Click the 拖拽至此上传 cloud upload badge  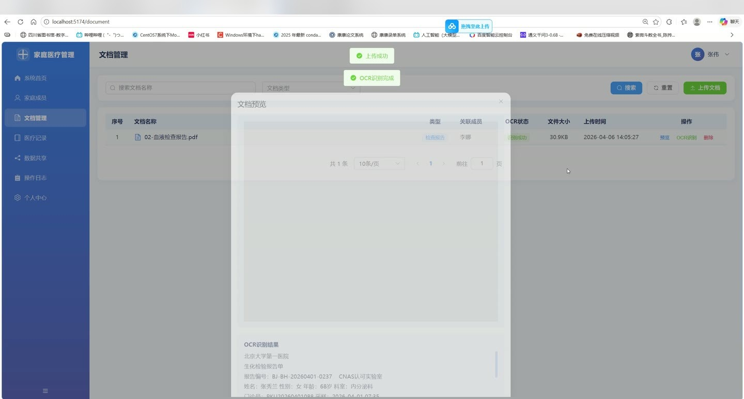click(x=469, y=26)
